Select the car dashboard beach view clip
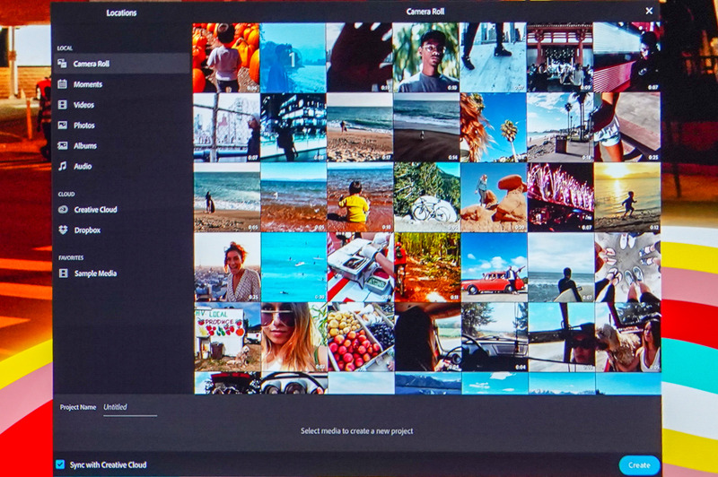 pyautogui.click(x=495, y=337)
